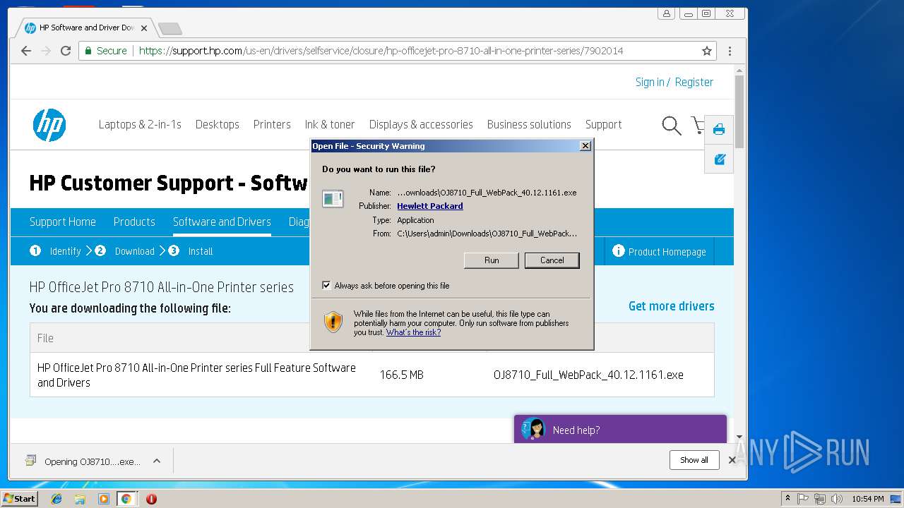Click Get more drivers link
The image size is (904, 508).
(672, 306)
